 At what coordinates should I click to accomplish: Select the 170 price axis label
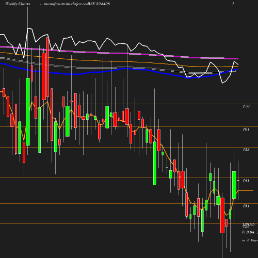click(246, 106)
